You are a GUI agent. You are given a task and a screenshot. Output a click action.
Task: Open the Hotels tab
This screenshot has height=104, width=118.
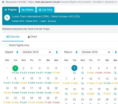[28, 10]
